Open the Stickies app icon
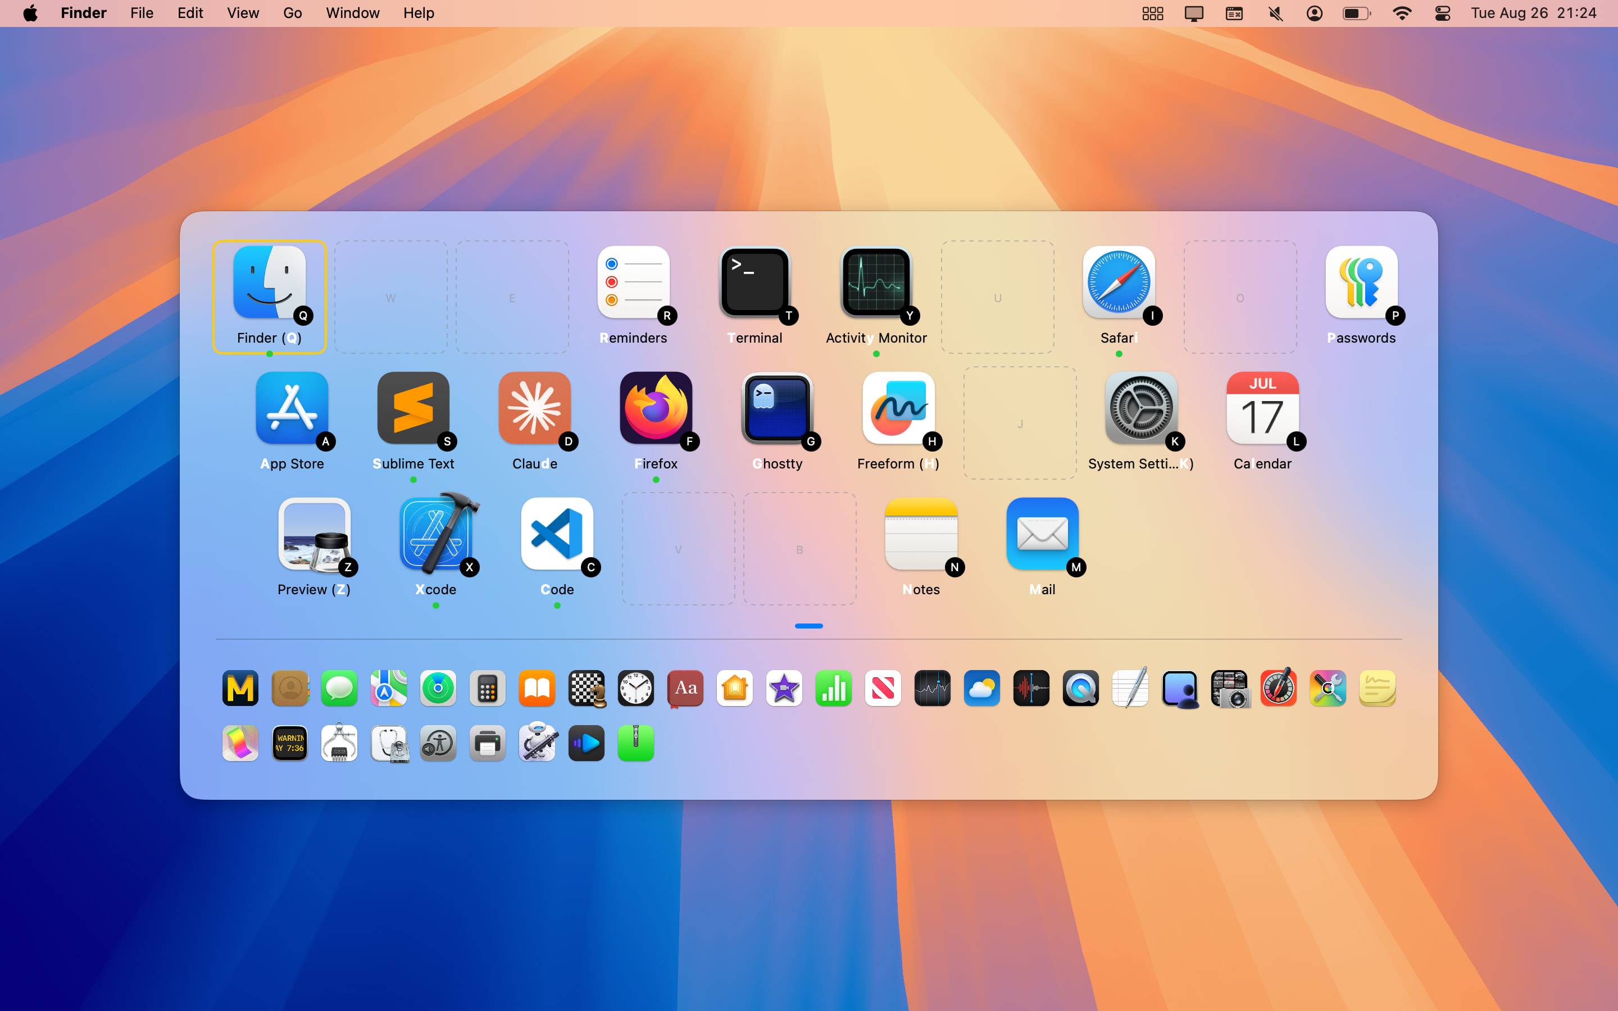The height and width of the screenshot is (1011, 1618). click(x=1378, y=688)
